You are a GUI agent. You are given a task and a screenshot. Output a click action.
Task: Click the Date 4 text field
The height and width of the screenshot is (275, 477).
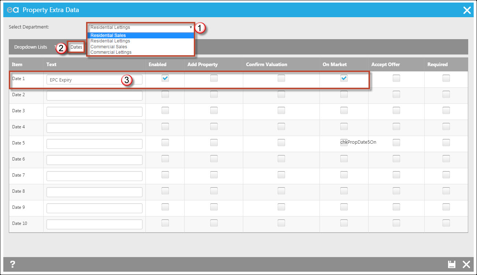[x=94, y=128]
